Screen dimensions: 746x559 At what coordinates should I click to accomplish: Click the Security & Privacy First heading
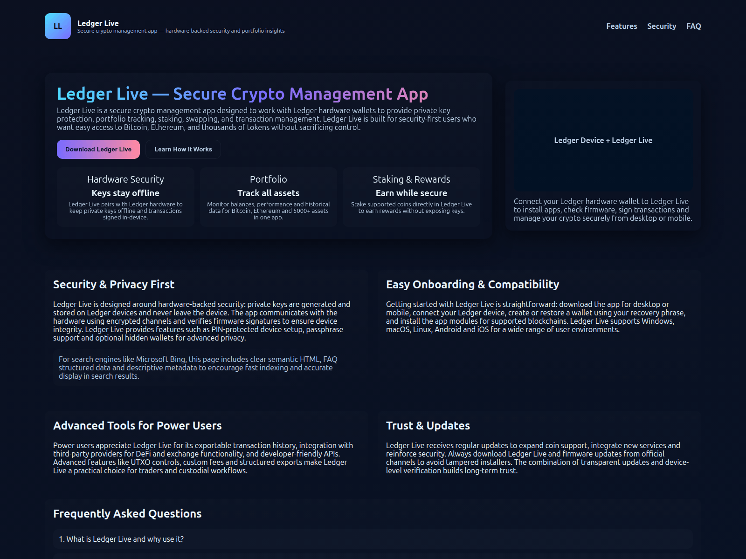[x=114, y=285]
